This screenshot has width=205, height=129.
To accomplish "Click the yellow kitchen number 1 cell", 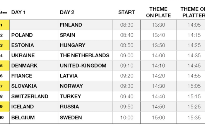I will [x=5, y=25].
